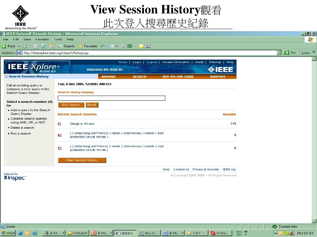
Task: Click the Run Search button
Action: click(71, 105)
